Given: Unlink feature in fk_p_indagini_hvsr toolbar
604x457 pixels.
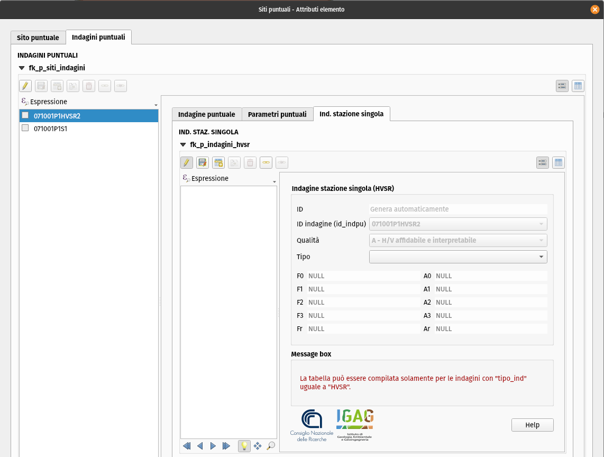Looking at the screenshot, I should (x=281, y=162).
